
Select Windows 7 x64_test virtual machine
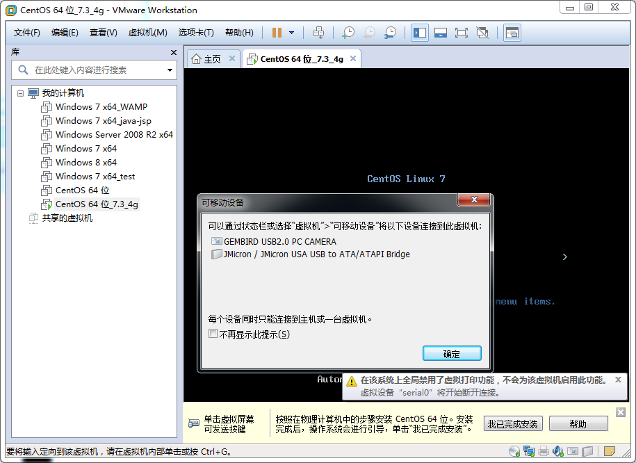click(88, 177)
